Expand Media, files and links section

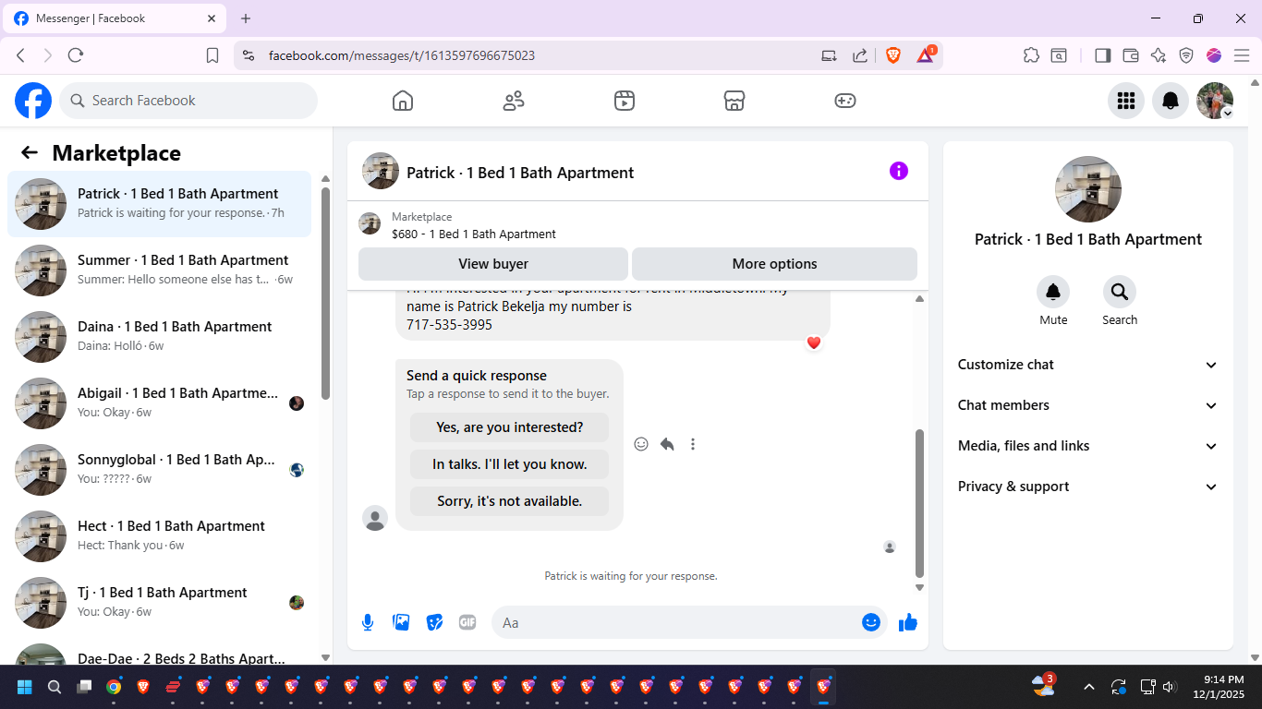(1088, 446)
